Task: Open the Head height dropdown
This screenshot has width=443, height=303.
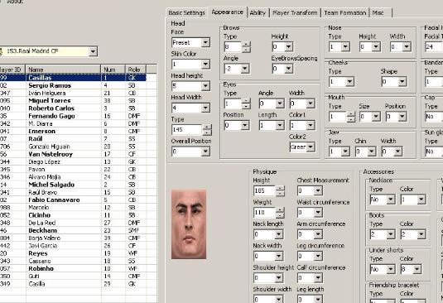Action: click(x=205, y=86)
